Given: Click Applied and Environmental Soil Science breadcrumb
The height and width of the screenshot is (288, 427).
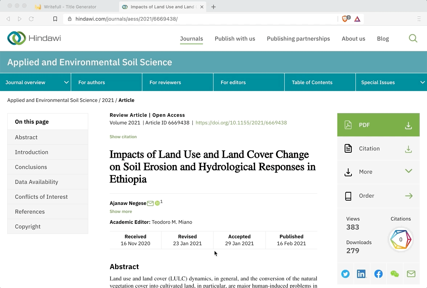Looking at the screenshot, I should (x=52, y=100).
